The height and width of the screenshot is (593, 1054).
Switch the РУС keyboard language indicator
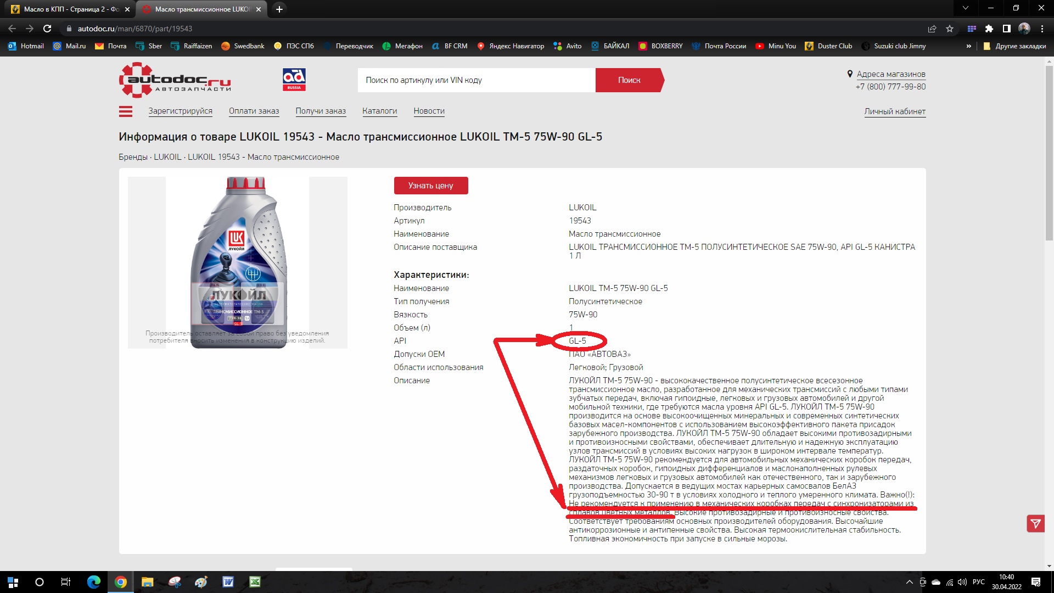(x=978, y=582)
